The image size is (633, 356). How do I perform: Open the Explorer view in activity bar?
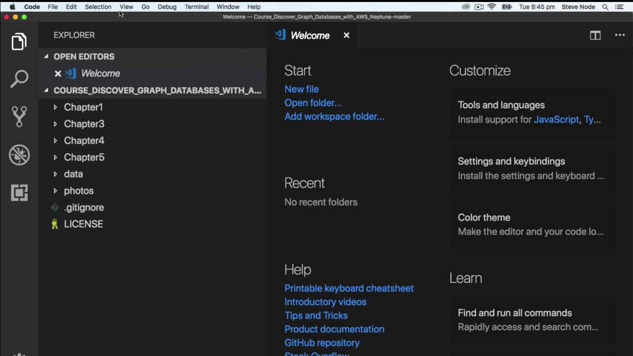coord(19,42)
